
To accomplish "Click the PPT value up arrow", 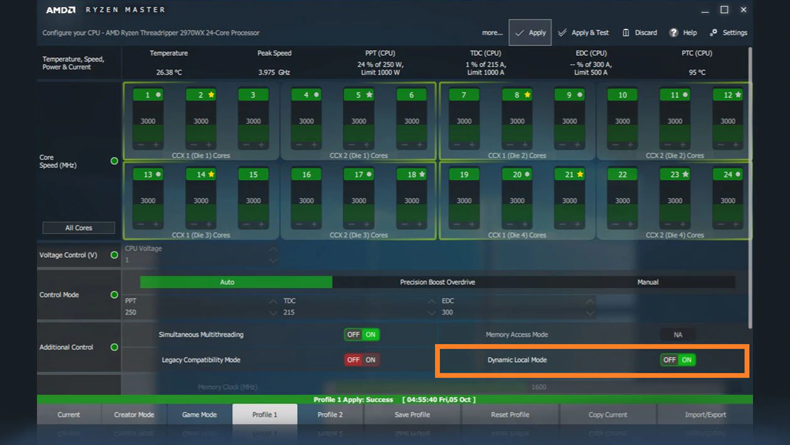I will point(273,301).
